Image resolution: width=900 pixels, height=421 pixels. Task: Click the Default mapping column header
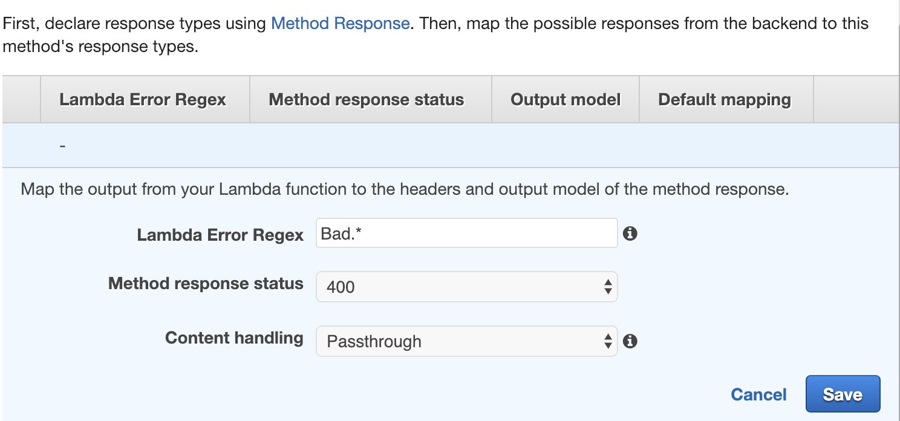point(725,100)
